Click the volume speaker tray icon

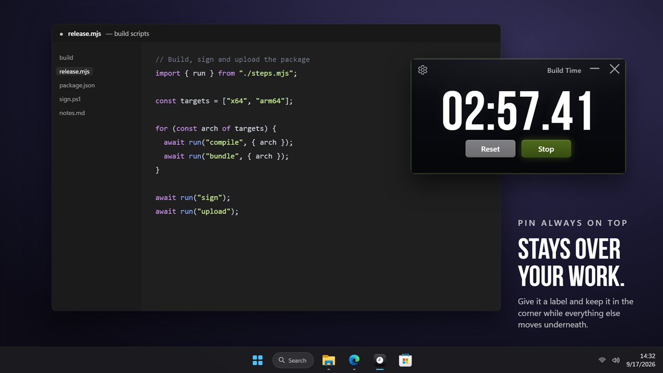click(x=616, y=360)
